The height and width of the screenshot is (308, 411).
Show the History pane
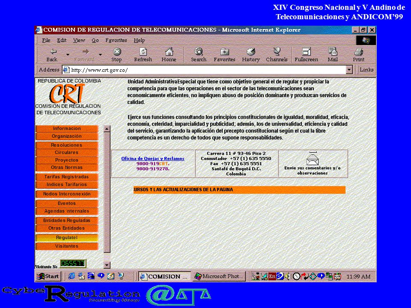pyautogui.click(x=251, y=55)
